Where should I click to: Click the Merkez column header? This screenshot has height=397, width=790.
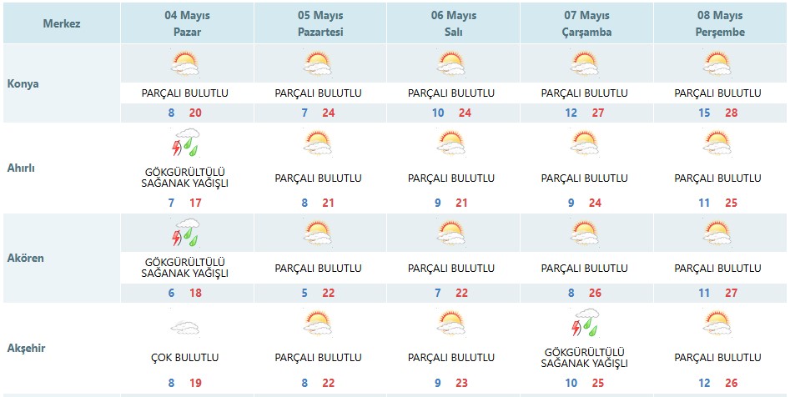tap(62, 23)
